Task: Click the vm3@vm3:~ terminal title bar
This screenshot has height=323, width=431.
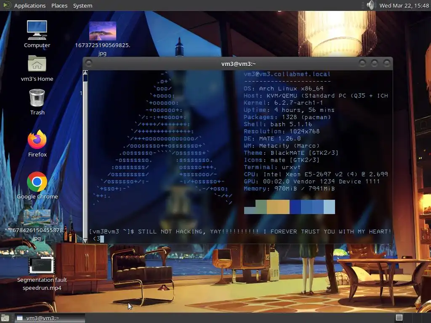Action: point(238,64)
